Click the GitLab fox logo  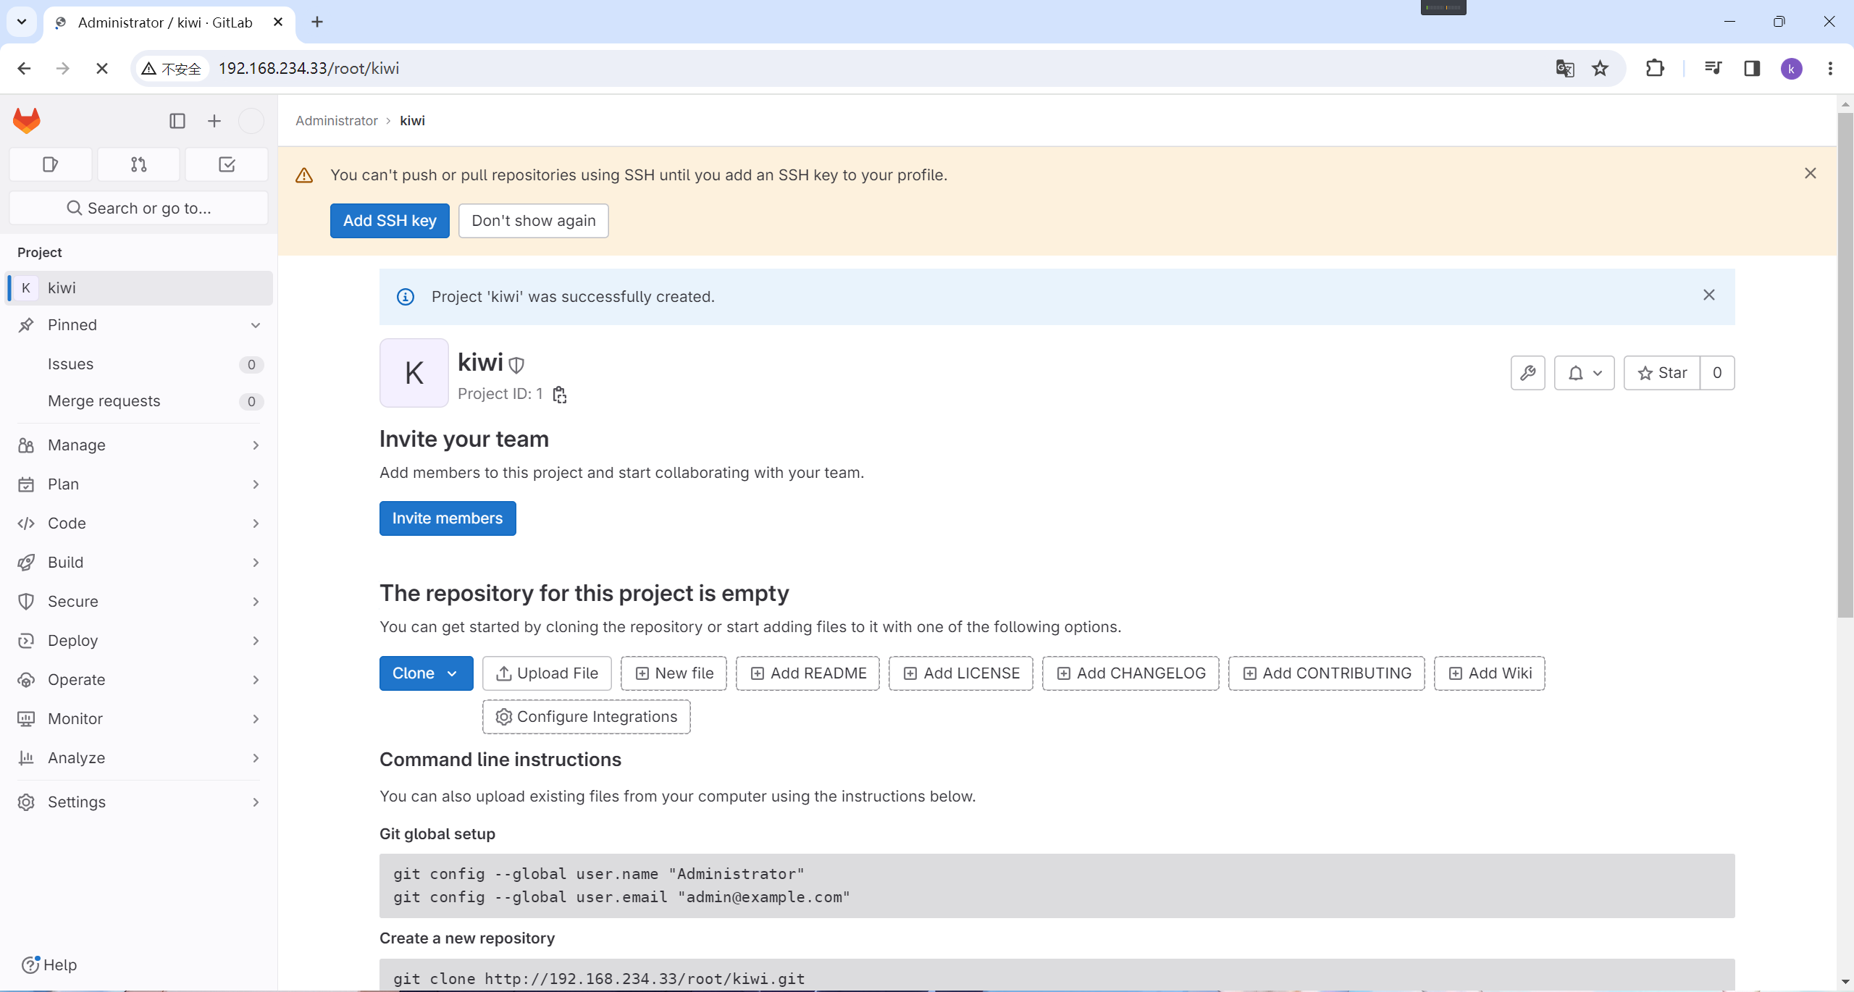[x=27, y=120]
